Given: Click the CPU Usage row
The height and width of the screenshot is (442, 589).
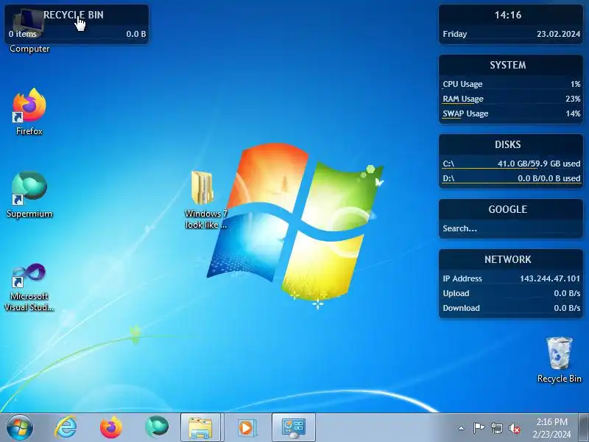Looking at the screenshot, I should [x=511, y=84].
